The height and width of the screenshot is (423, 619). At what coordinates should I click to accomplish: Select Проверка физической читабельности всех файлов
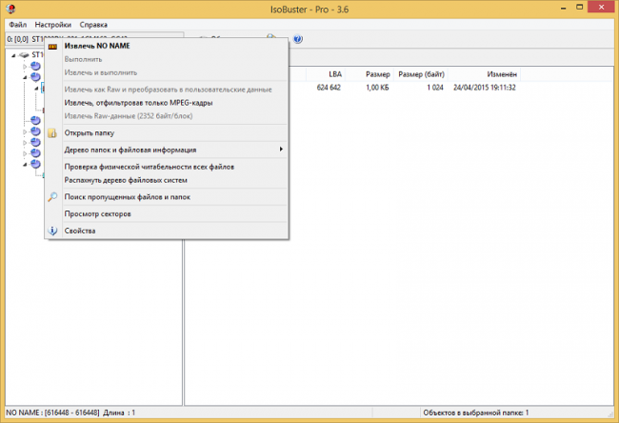pos(150,167)
